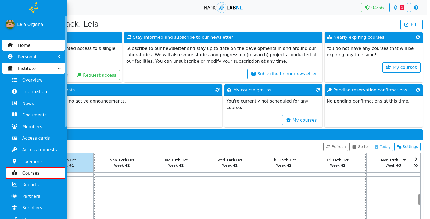430x219 pixels.
Task: Click Leia Organa's avatar image
Action: click(x=10, y=24)
